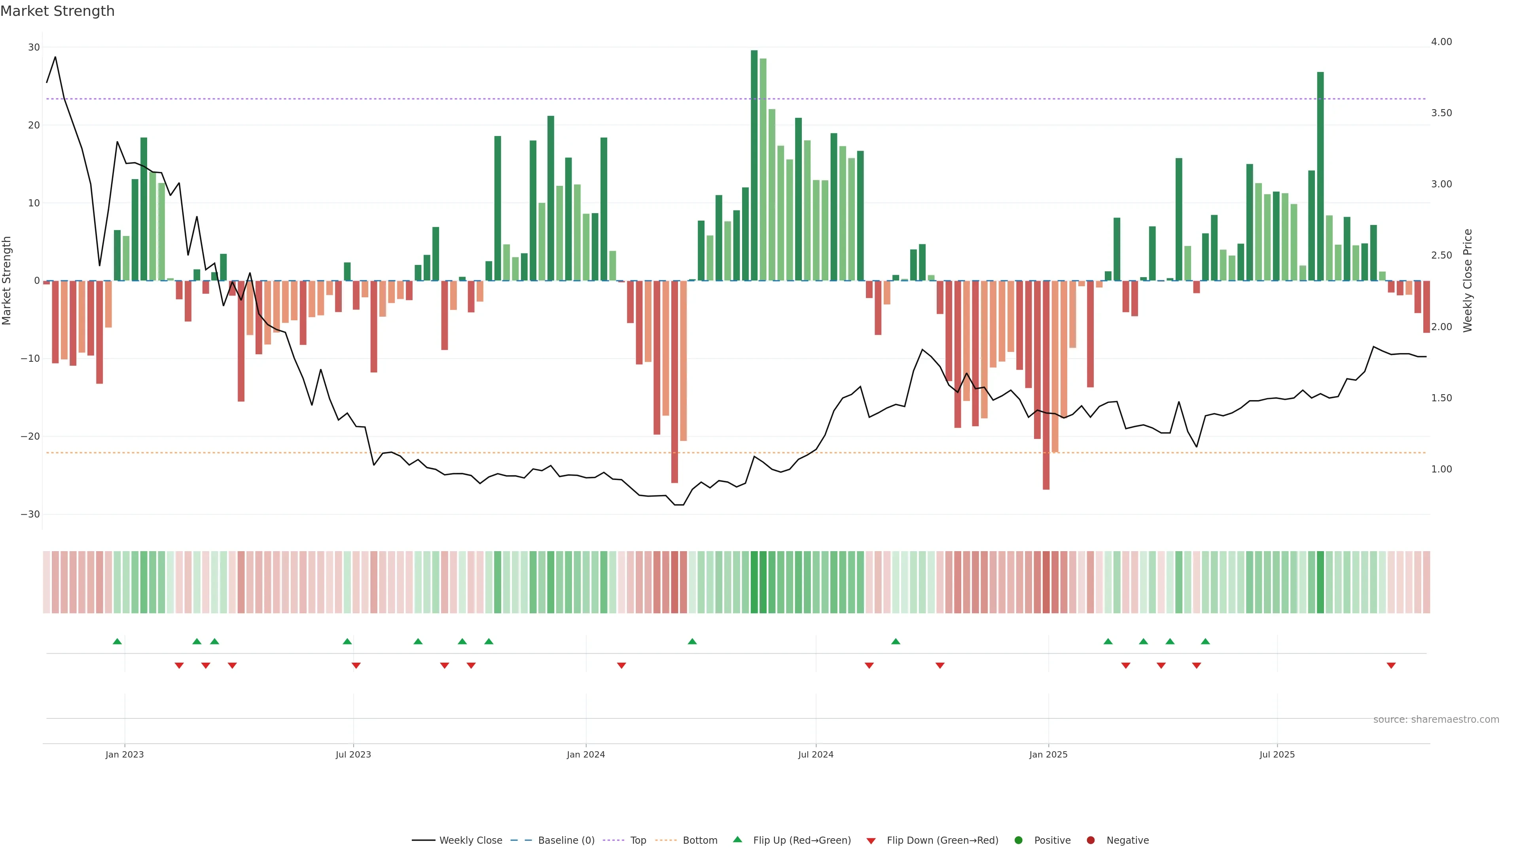Click the Market Strength y-axis title
The height and width of the screenshot is (854, 1519).
[7, 281]
